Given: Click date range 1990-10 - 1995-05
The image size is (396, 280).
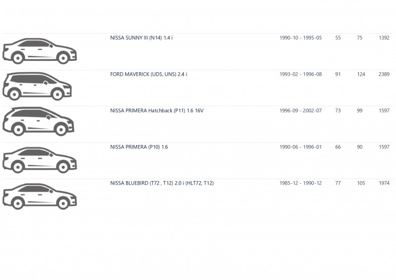Looking at the screenshot, I should pyautogui.click(x=300, y=38).
